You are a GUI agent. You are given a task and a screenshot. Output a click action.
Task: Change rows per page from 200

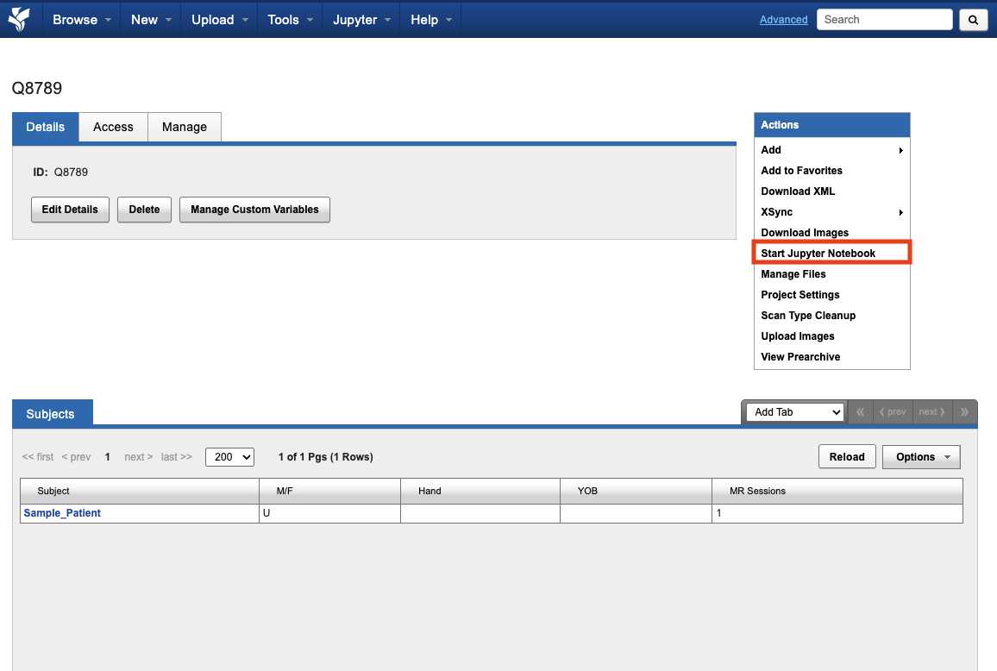click(229, 457)
